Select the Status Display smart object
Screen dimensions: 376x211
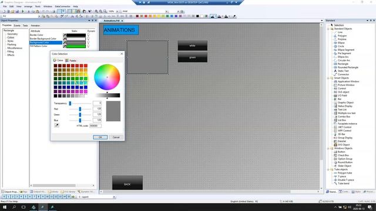pos(345,106)
